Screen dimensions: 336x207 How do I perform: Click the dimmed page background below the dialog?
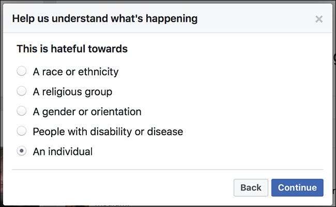[x=167, y=204]
